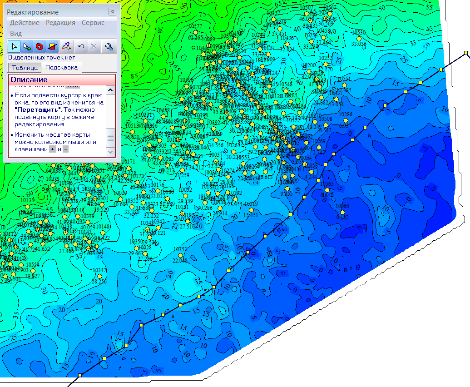This screenshot has width=470, height=387.
Task: Select map point 10577 near contour 75
Action: coord(195,32)
